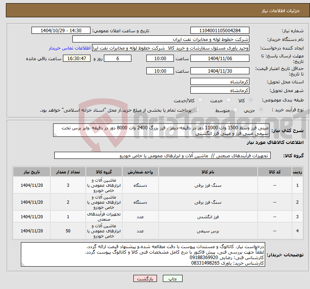Click the استان محل تحویل field کرمانشاه

point(220,81)
